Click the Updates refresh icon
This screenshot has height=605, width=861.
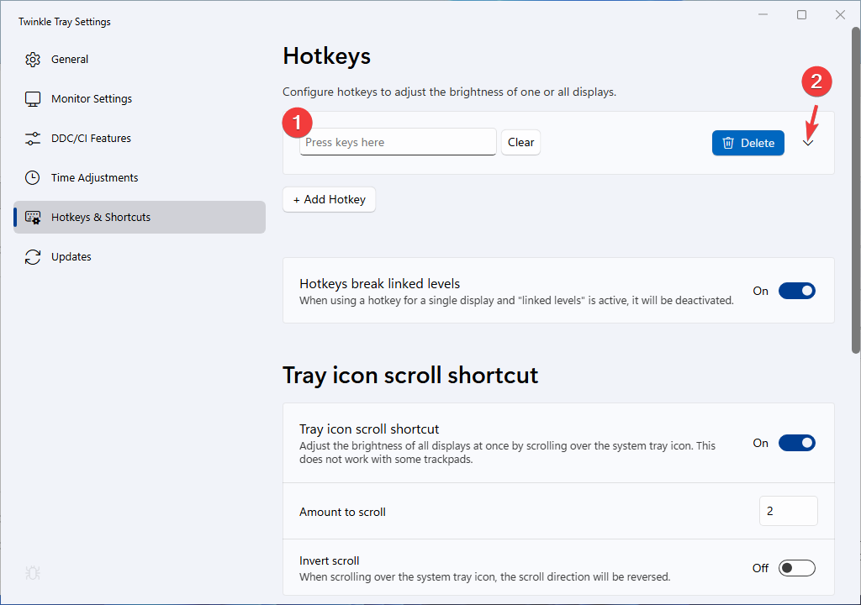point(33,257)
